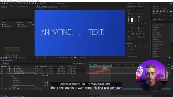Center-align the paragraph text
Screen dimensions: 173x97
tap(132, 46)
